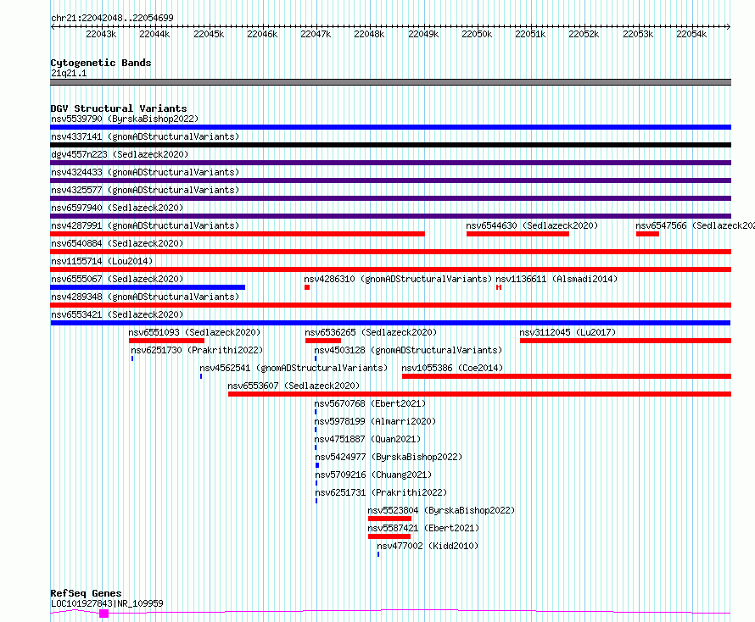
Task: Open nsv6544630 (Sedlazeck2020) variant label
Action: click(532, 225)
